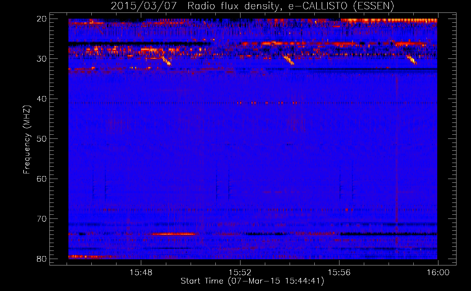Click the "50" frequency tick label

click(42, 139)
